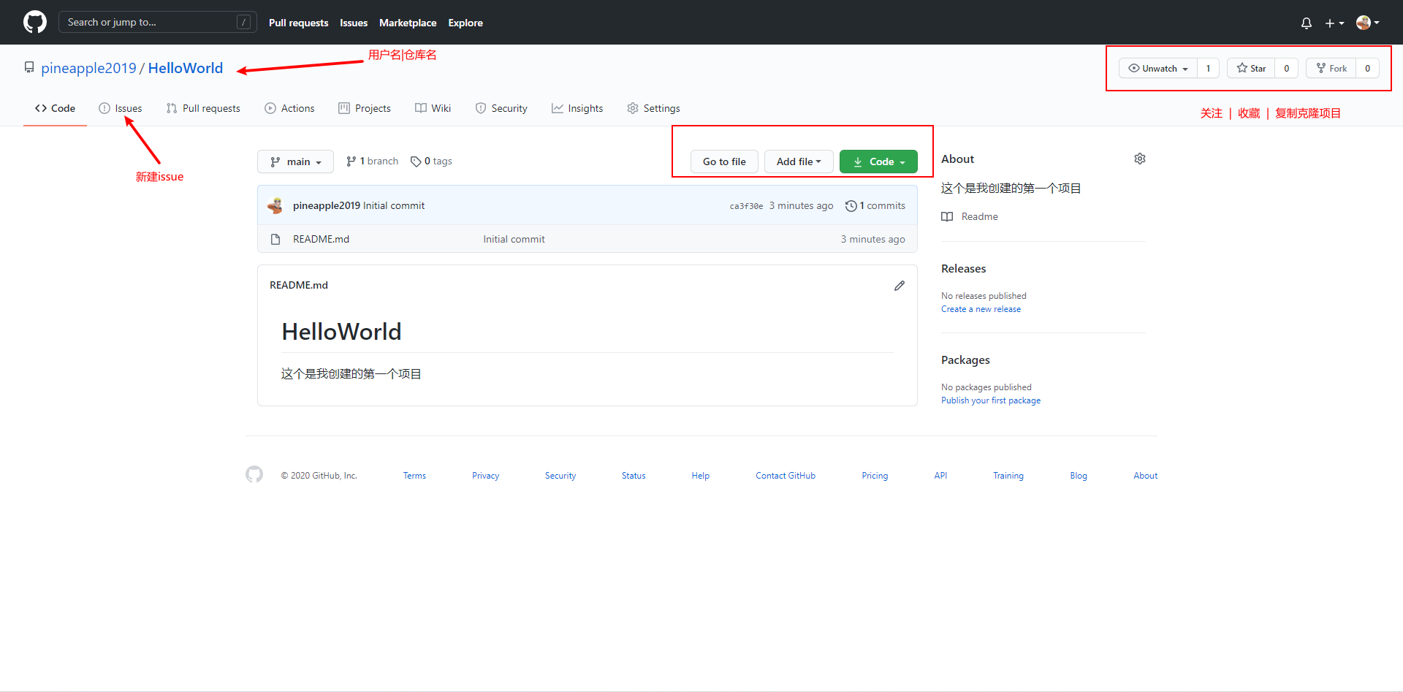
Task: Switch to the Wiki tab
Action: 433,108
